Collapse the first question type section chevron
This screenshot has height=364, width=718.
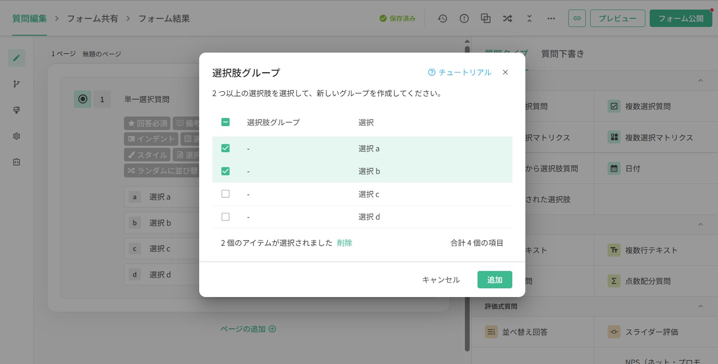coord(701,80)
